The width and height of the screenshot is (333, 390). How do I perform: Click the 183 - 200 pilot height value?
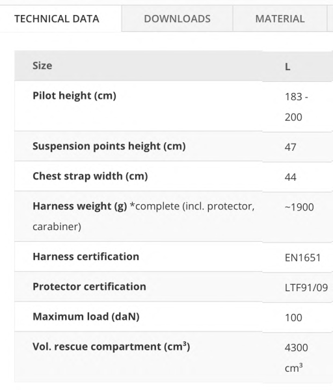(x=297, y=107)
